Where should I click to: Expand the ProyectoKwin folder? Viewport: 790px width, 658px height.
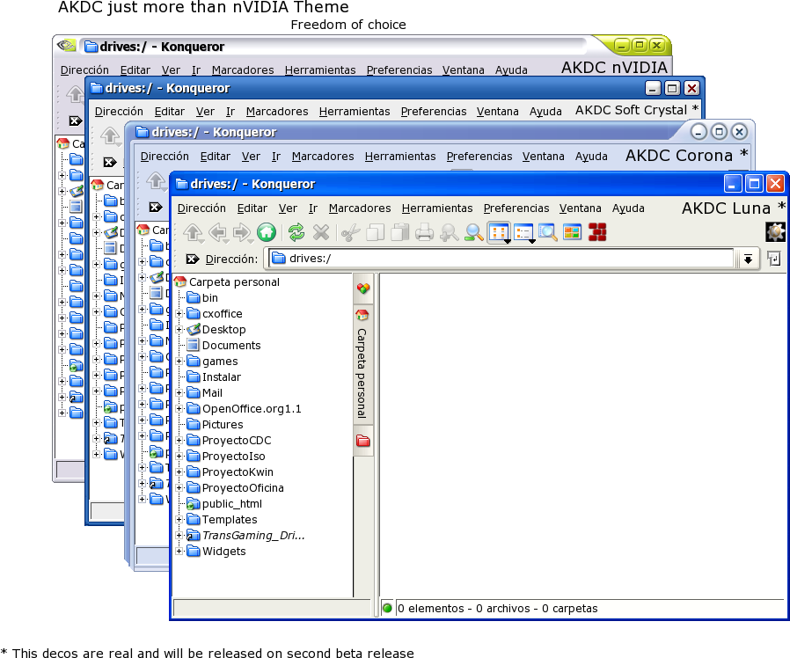[179, 472]
